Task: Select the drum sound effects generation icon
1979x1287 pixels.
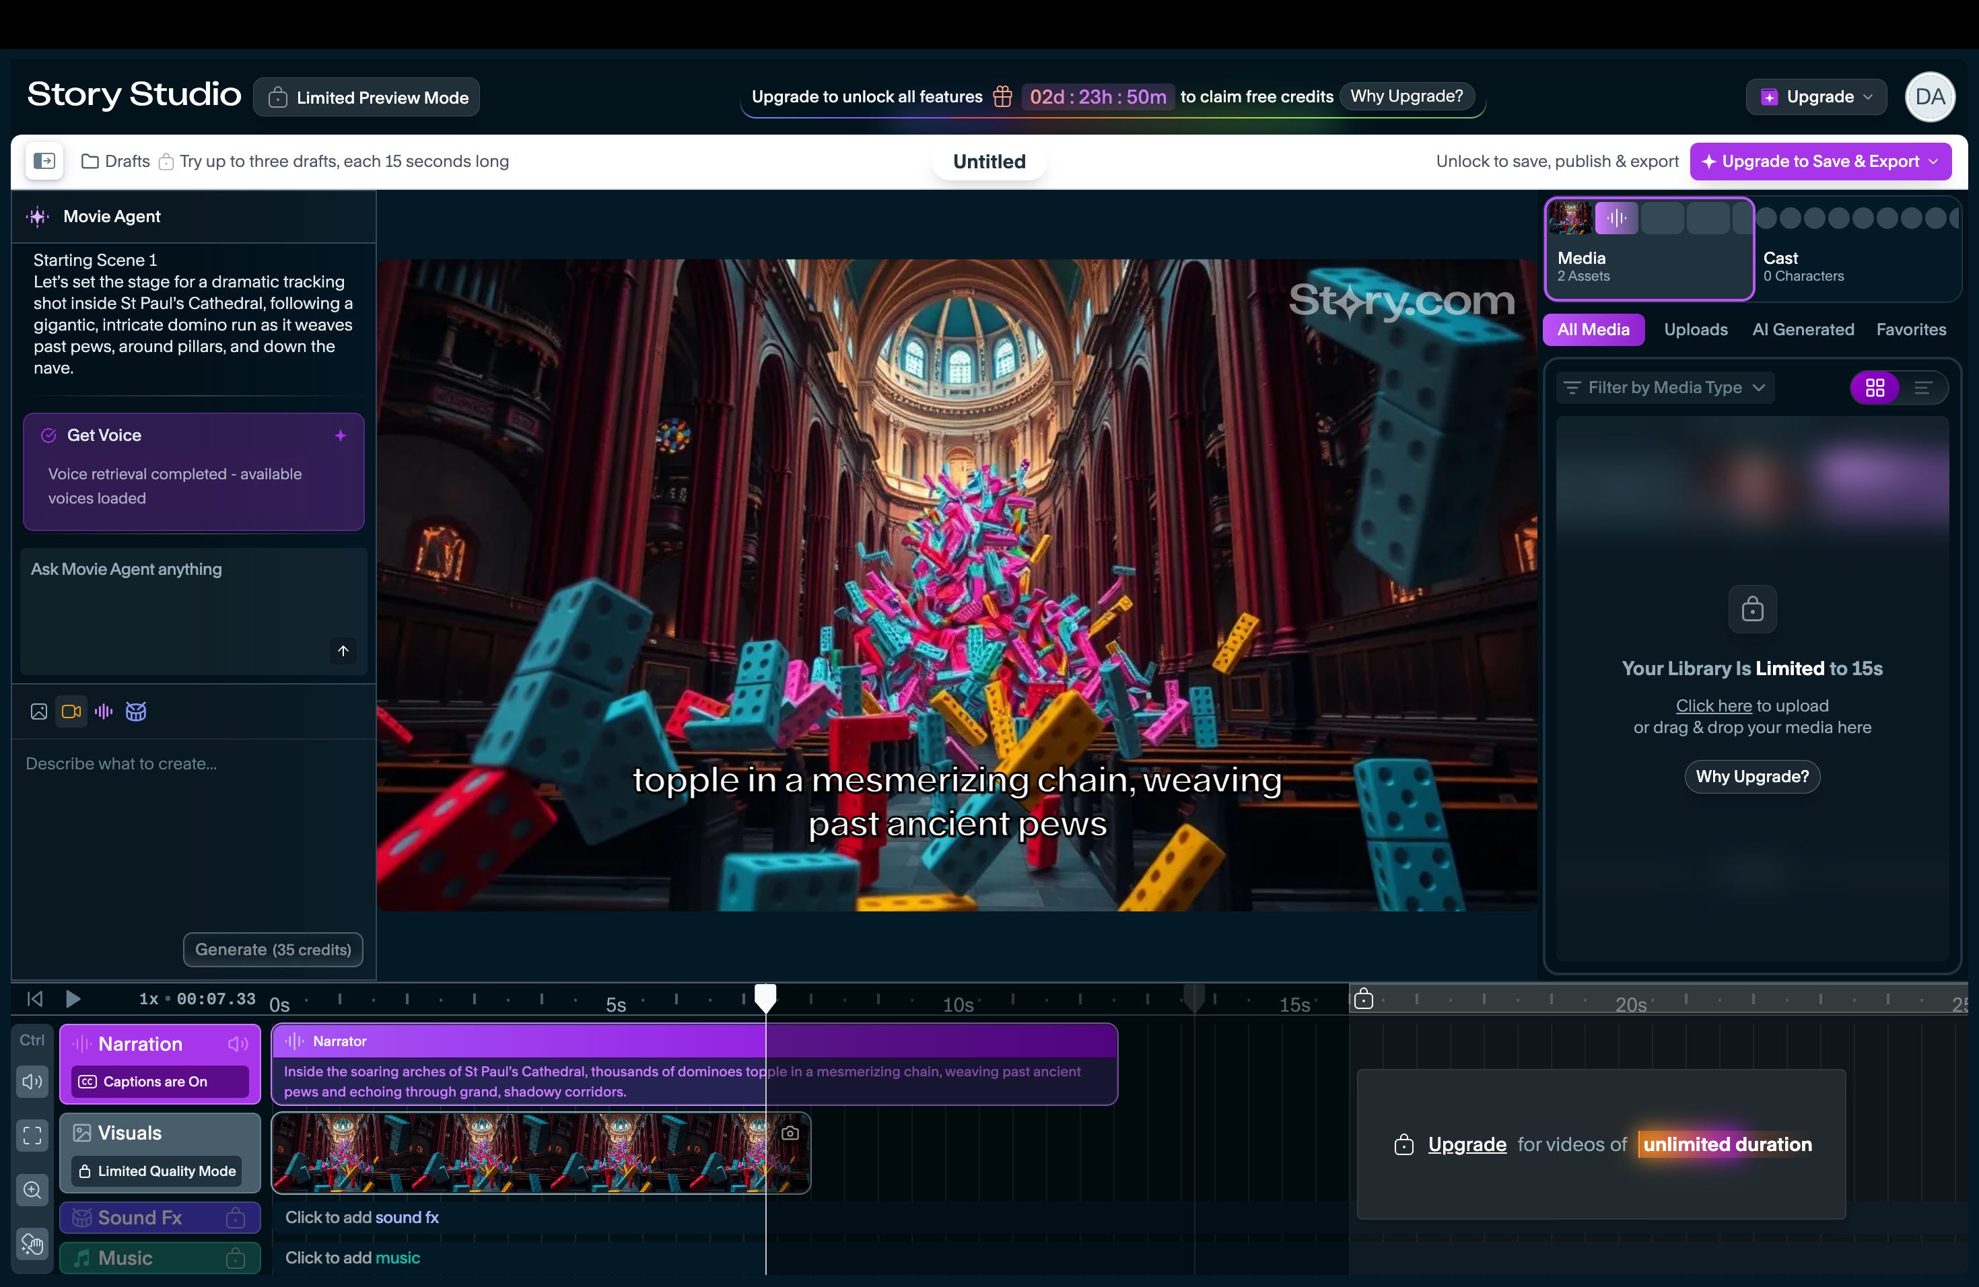Action: point(135,711)
